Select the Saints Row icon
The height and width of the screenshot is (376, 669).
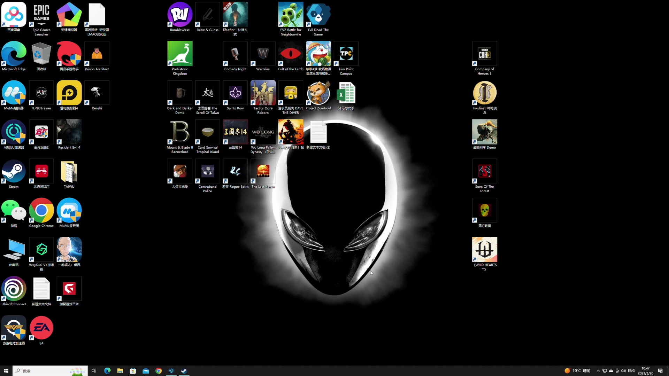click(x=235, y=95)
